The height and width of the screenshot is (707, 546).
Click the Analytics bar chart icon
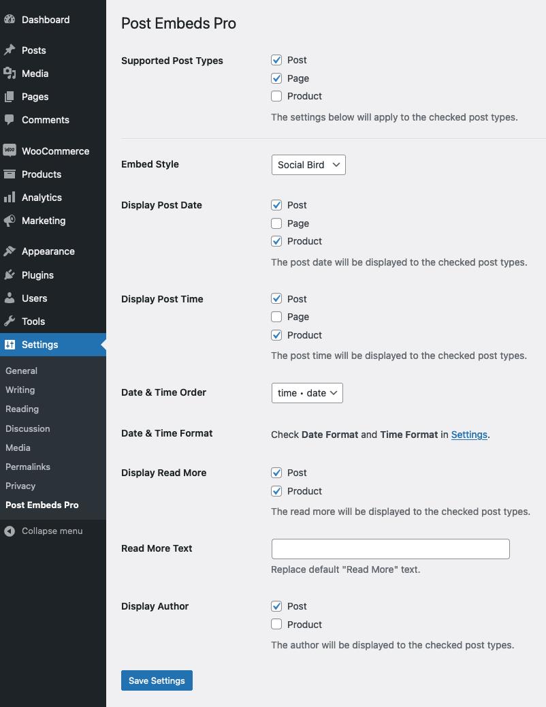[x=10, y=197]
